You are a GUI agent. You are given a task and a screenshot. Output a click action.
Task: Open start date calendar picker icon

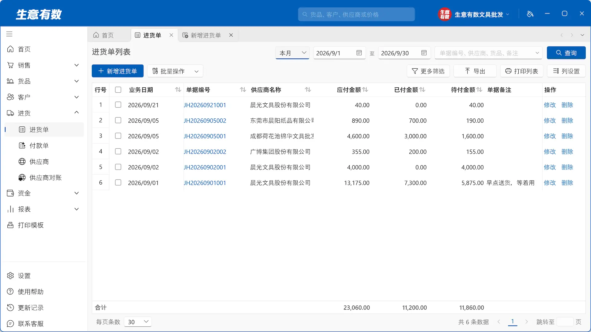[359, 53]
